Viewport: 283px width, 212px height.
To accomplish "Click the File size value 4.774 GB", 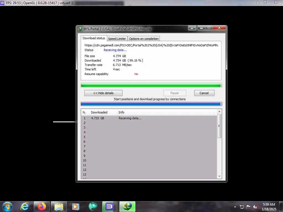I will 119,56.
